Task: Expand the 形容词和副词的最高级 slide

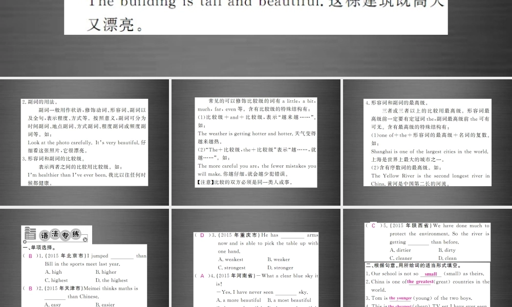Action: point(428,142)
